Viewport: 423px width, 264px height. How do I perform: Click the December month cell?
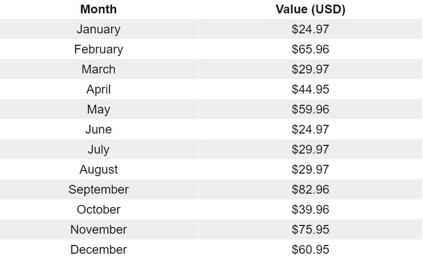pyautogui.click(x=99, y=250)
